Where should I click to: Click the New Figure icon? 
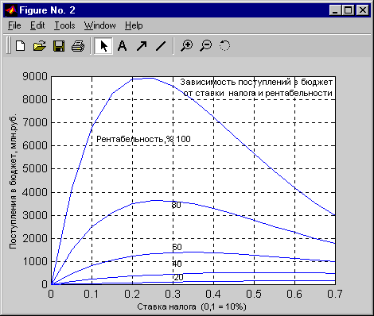(21, 46)
